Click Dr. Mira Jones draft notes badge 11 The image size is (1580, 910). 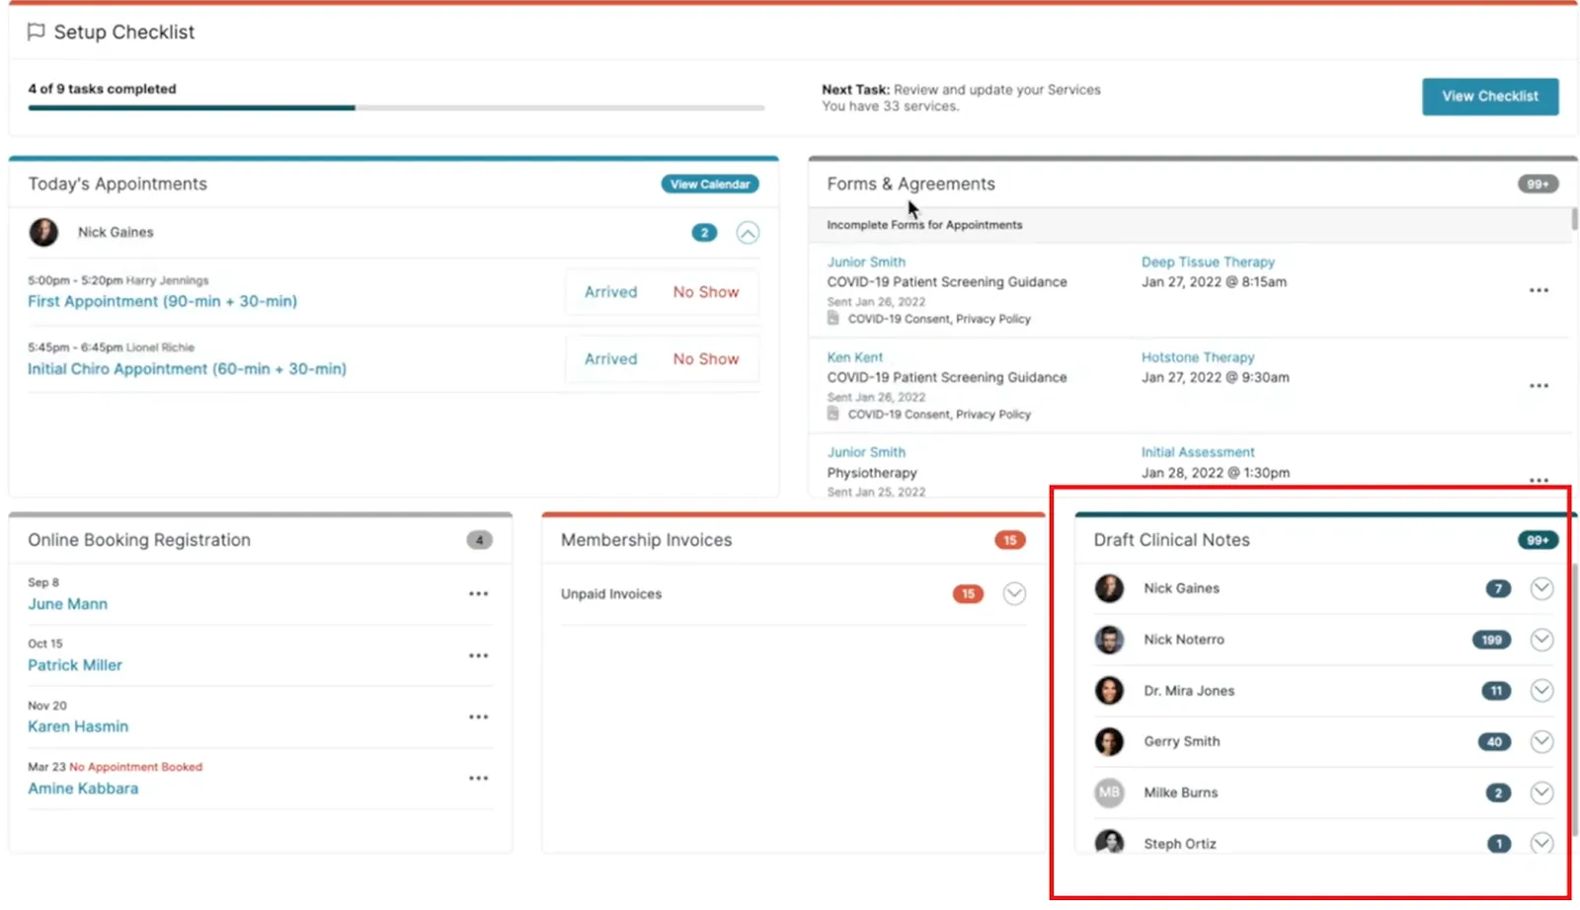(x=1496, y=691)
